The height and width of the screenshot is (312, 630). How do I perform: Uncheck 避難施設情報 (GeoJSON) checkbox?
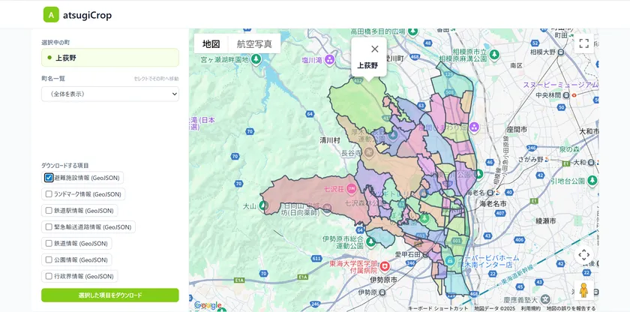49,178
